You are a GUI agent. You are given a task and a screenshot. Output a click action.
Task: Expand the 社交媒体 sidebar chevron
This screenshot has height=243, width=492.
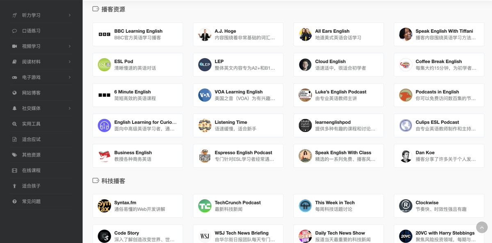click(x=70, y=108)
